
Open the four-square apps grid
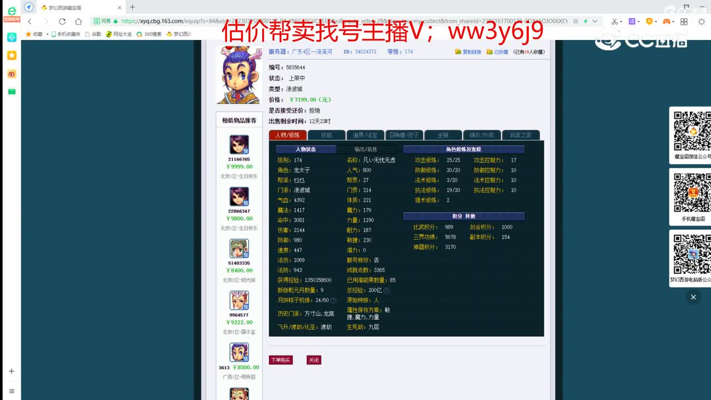coord(684,21)
